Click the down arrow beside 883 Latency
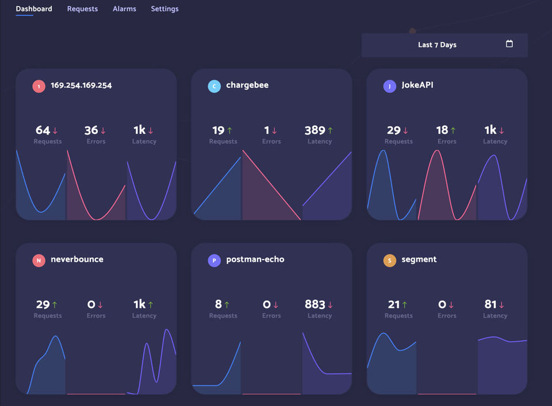The height and width of the screenshot is (406, 552). click(x=330, y=305)
